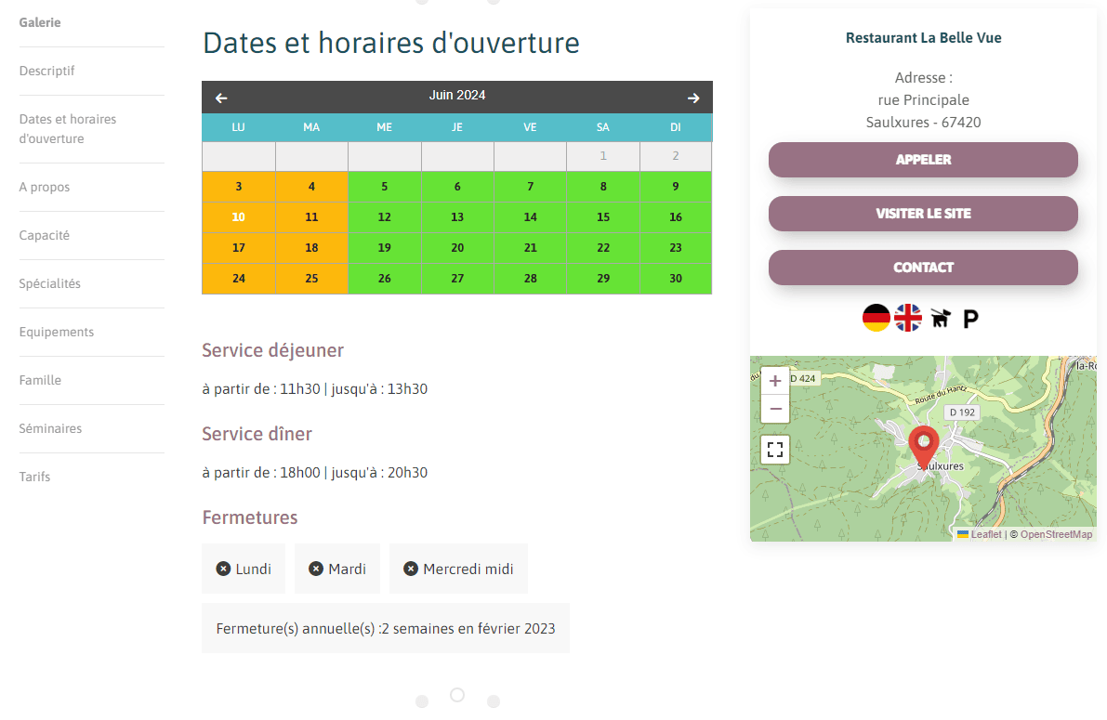Go to the Tarifs section

click(34, 477)
